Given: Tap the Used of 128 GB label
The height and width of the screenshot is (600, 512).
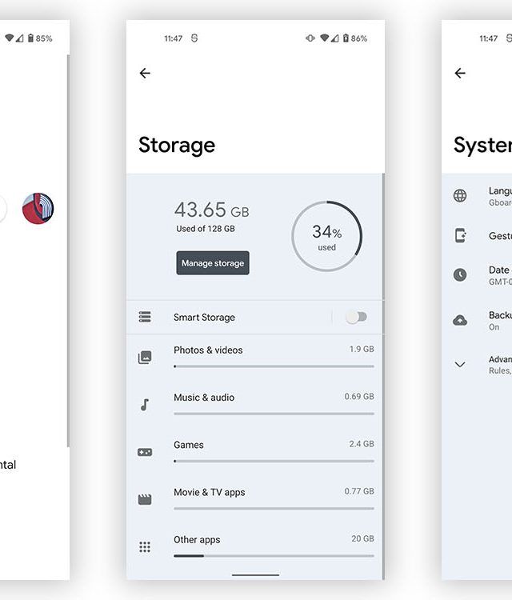Looking at the screenshot, I should (206, 229).
